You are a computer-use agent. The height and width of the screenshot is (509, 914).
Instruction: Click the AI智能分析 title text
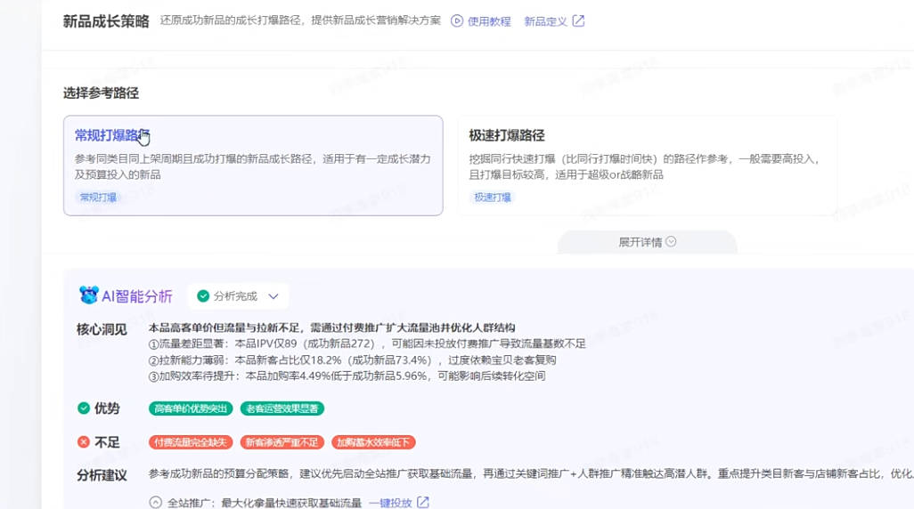coord(137,296)
